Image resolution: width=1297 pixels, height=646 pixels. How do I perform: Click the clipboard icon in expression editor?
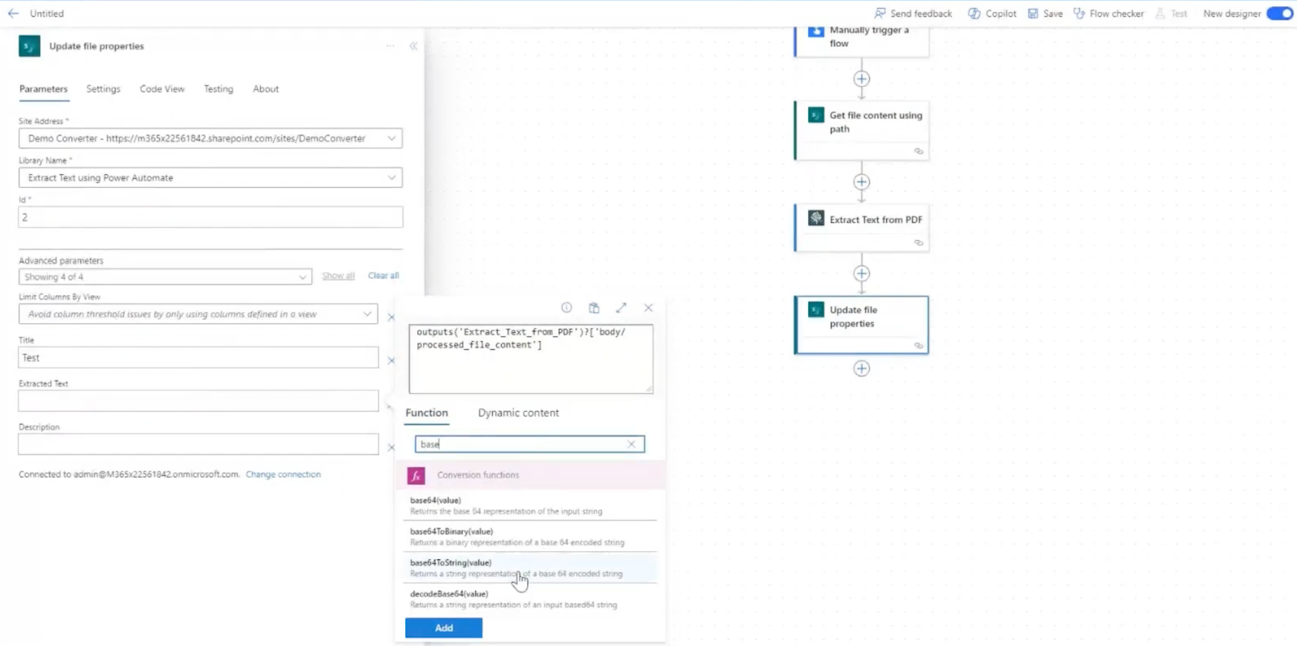pos(594,308)
